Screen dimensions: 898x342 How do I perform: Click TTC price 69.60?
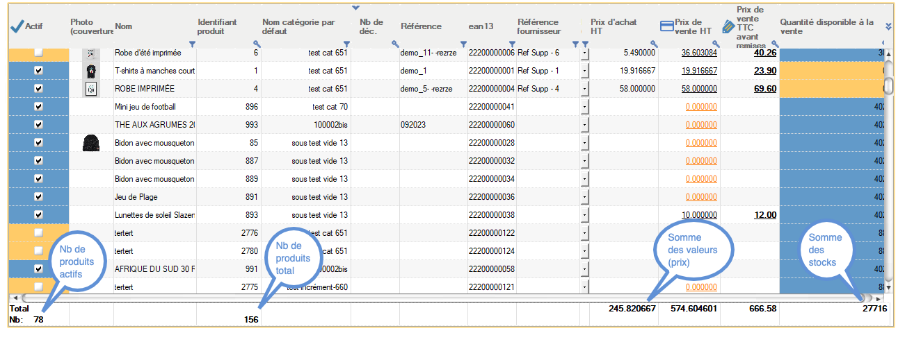tap(765, 89)
